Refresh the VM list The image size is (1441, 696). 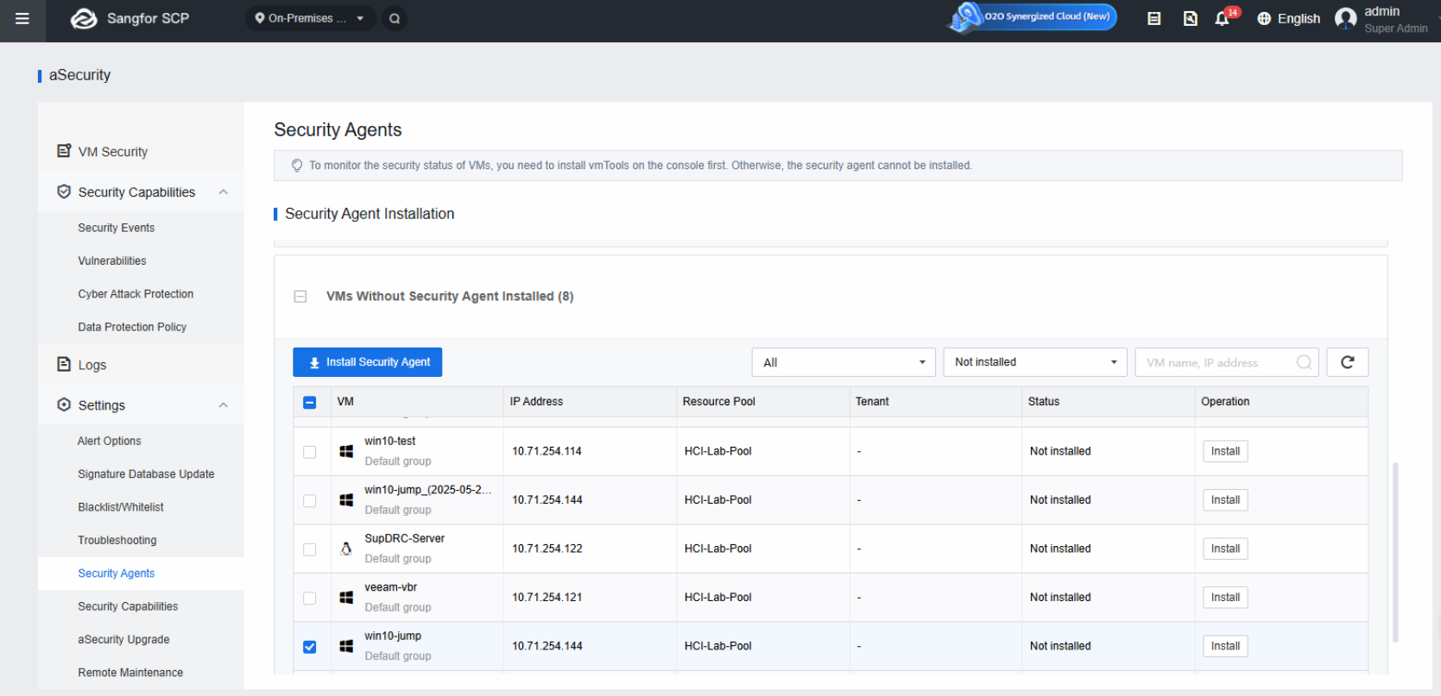pyautogui.click(x=1348, y=362)
